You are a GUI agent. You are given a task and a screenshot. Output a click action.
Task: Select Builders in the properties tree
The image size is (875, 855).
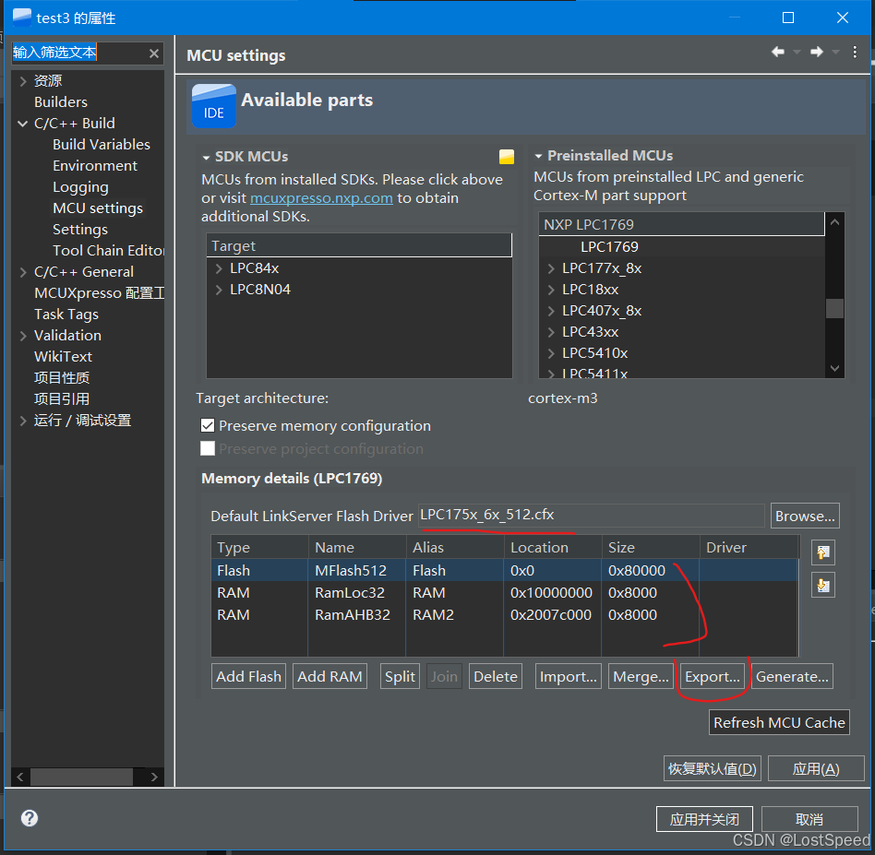click(x=61, y=102)
